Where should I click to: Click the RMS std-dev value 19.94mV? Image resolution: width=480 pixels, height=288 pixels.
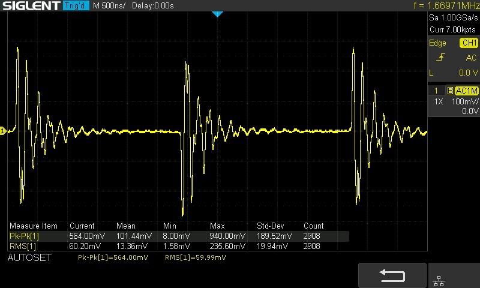(x=272, y=246)
